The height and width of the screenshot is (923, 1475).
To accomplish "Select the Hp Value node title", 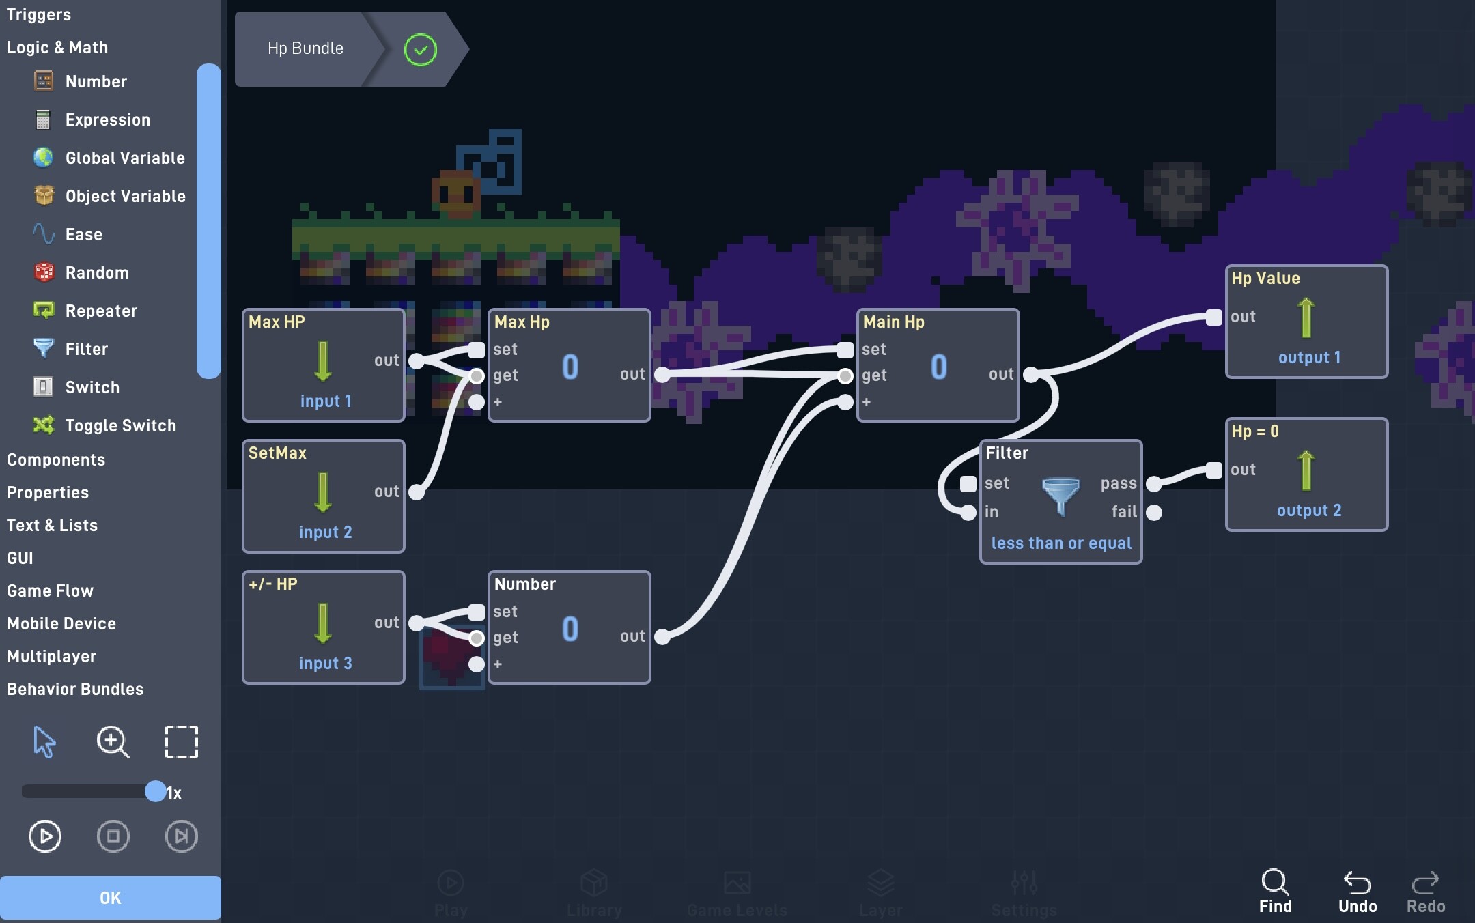I will coord(1265,278).
